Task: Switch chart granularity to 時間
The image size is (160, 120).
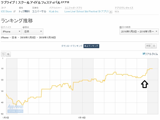Action: coord(148,46)
